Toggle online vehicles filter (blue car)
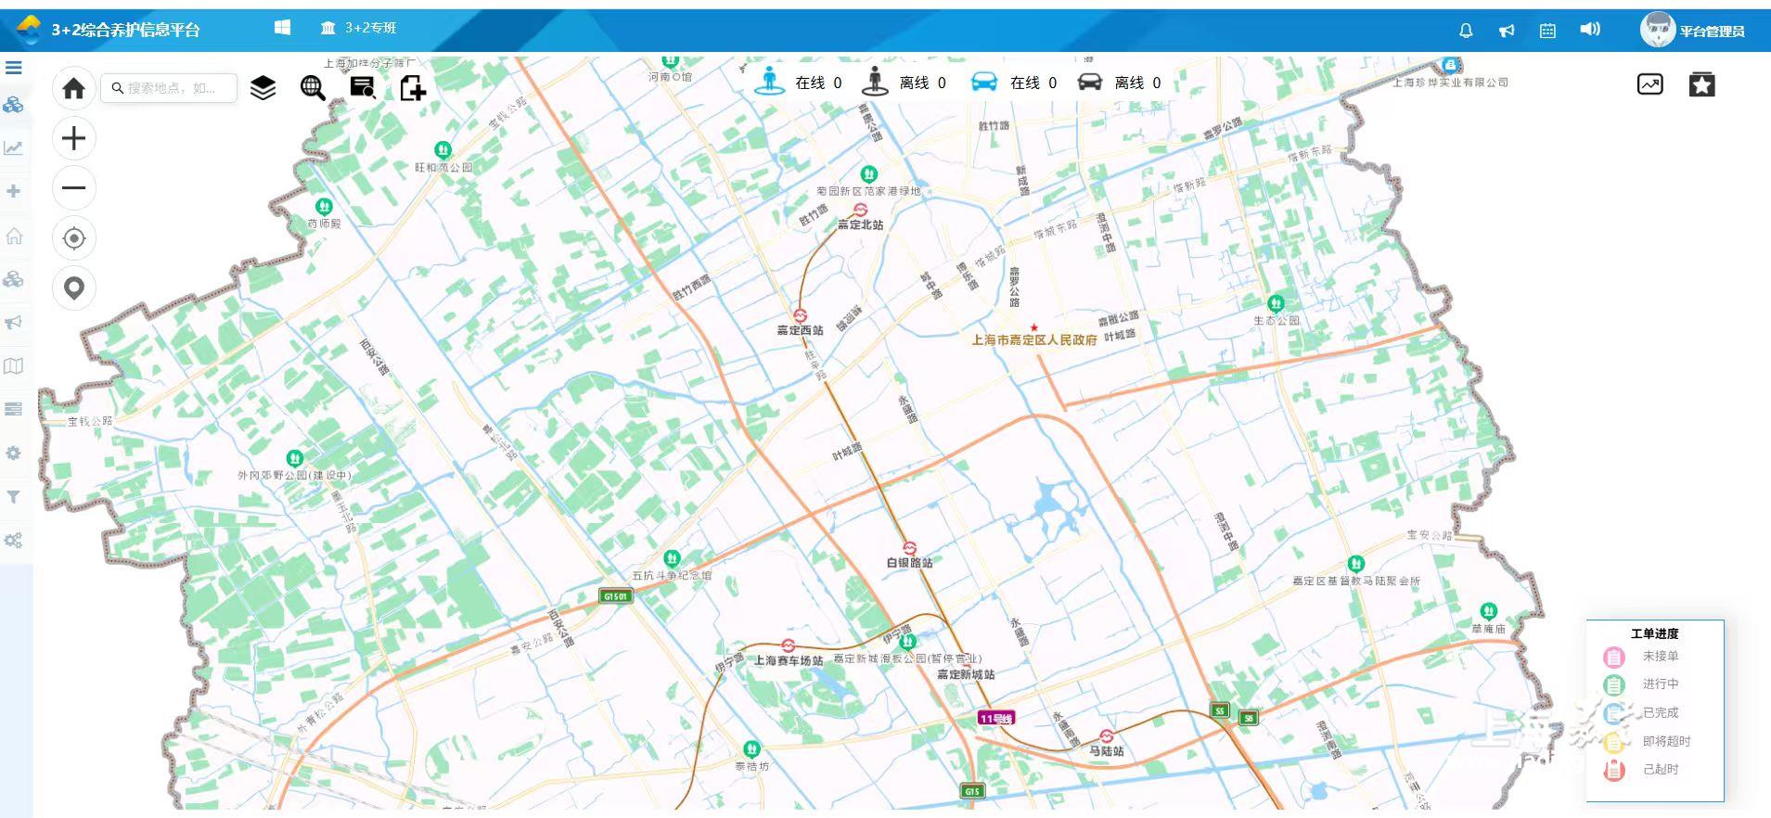1771x818 pixels. (983, 82)
